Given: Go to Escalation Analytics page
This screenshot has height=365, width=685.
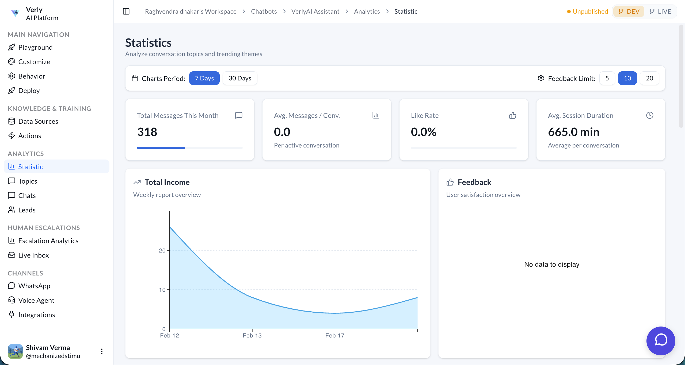Looking at the screenshot, I should [x=48, y=241].
